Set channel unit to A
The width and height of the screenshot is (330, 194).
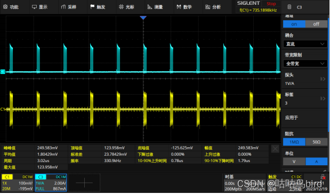point(316,162)
